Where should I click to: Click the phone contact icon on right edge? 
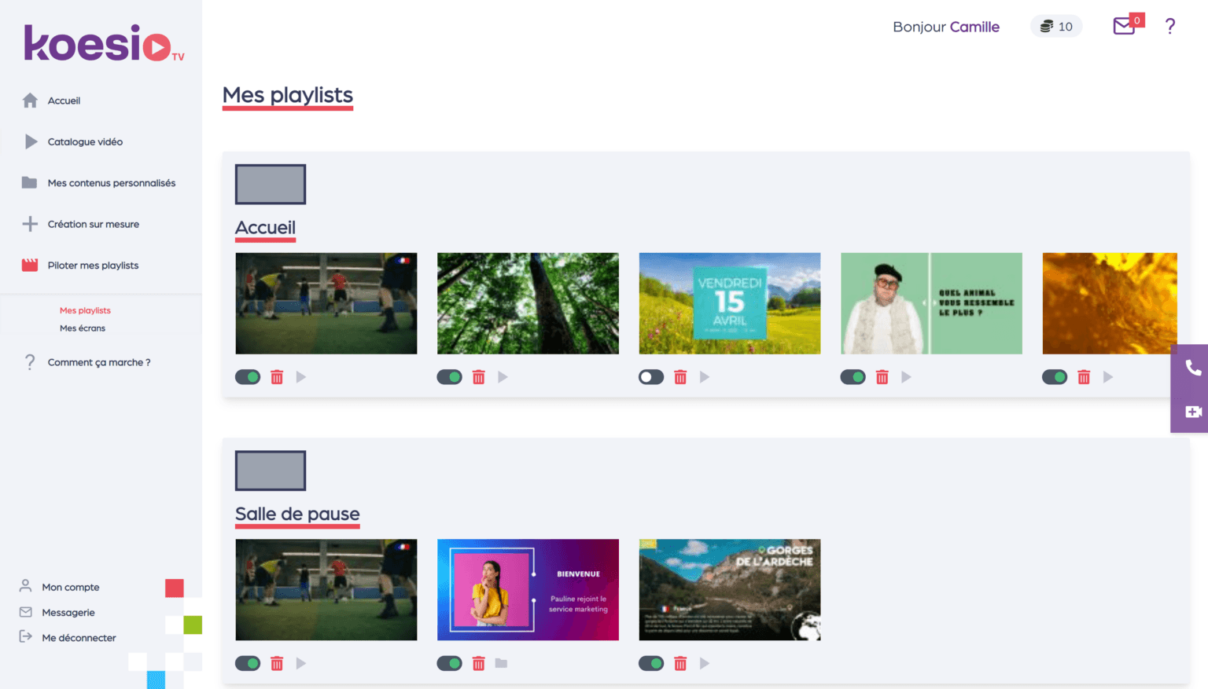1193,367
